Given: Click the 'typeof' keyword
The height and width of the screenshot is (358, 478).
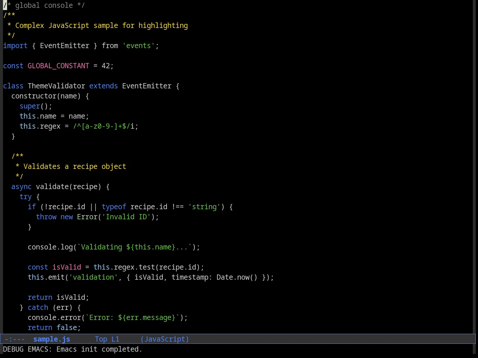Looking at the screenshot, I should 114,207.
